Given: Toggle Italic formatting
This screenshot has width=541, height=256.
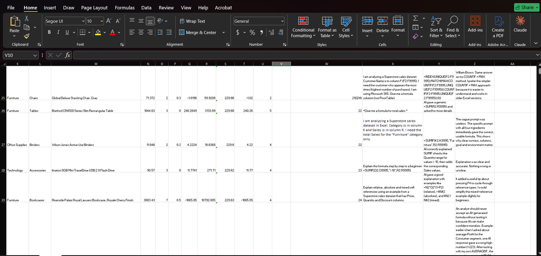Looking at the screenshot, I should [x=59, y=32].
